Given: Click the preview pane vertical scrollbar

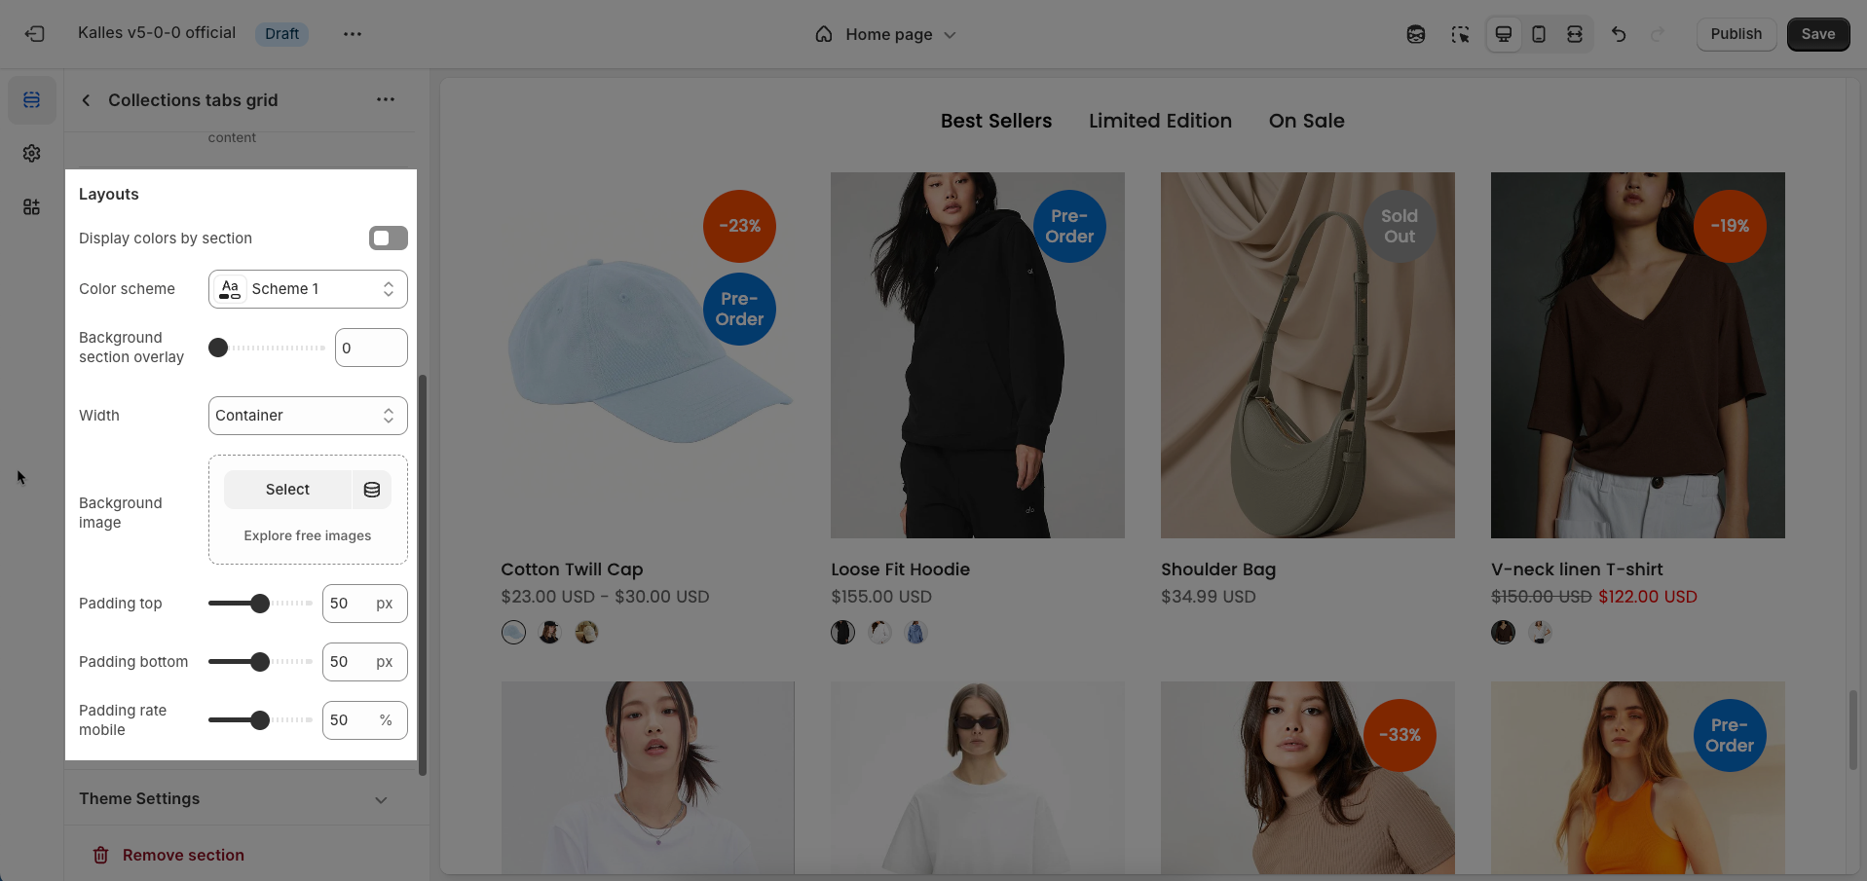Looking at the screenshot, I should click(x=1852, y=730).
